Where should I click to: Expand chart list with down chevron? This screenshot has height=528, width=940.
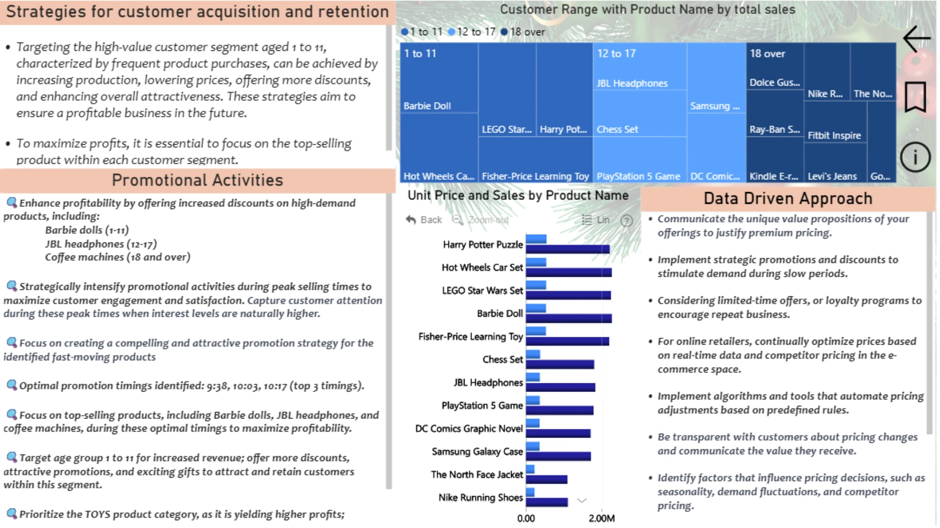pyautogui.click(x=582, y=500)
